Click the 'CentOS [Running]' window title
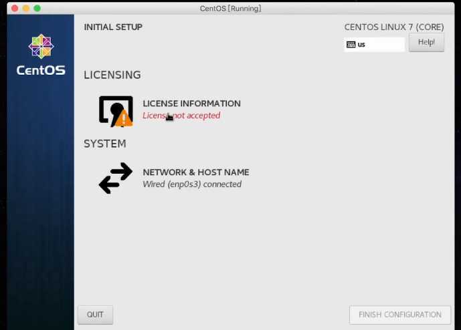Screen dimensions: 461x330 coord(230,9)
